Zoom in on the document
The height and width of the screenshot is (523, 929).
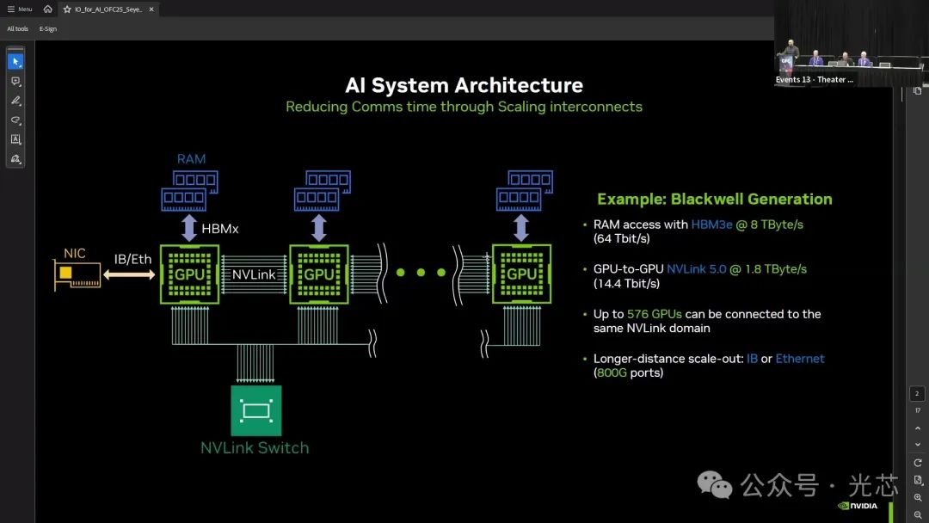point(917,497)
